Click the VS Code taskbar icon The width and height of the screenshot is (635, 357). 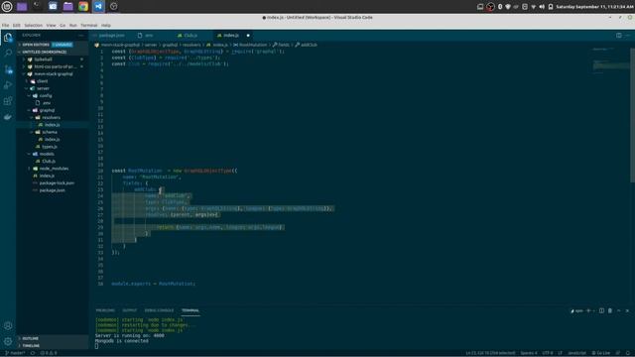point(98,7)
